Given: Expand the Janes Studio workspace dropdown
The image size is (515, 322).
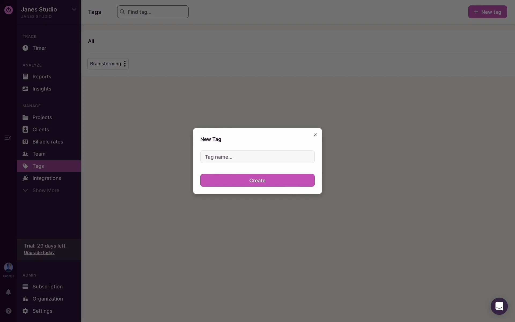Looking at the screenshot, I should [x=74, y=10].
